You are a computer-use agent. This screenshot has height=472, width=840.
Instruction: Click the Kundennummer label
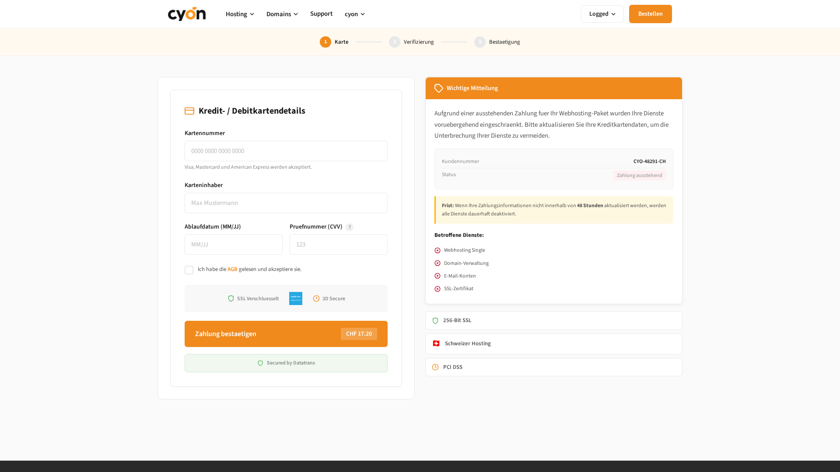tap(460, 161)
